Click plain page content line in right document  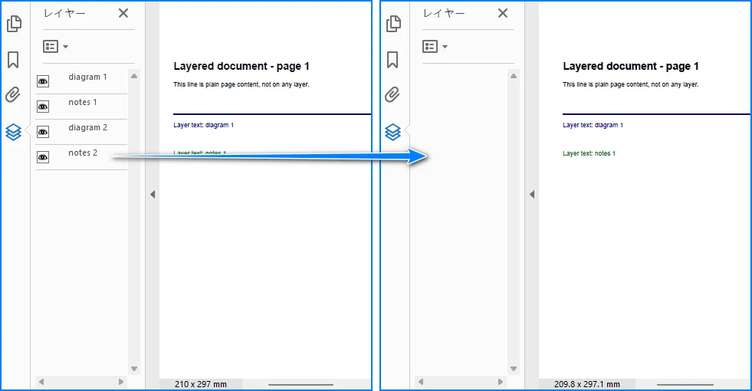click(631, 84)
